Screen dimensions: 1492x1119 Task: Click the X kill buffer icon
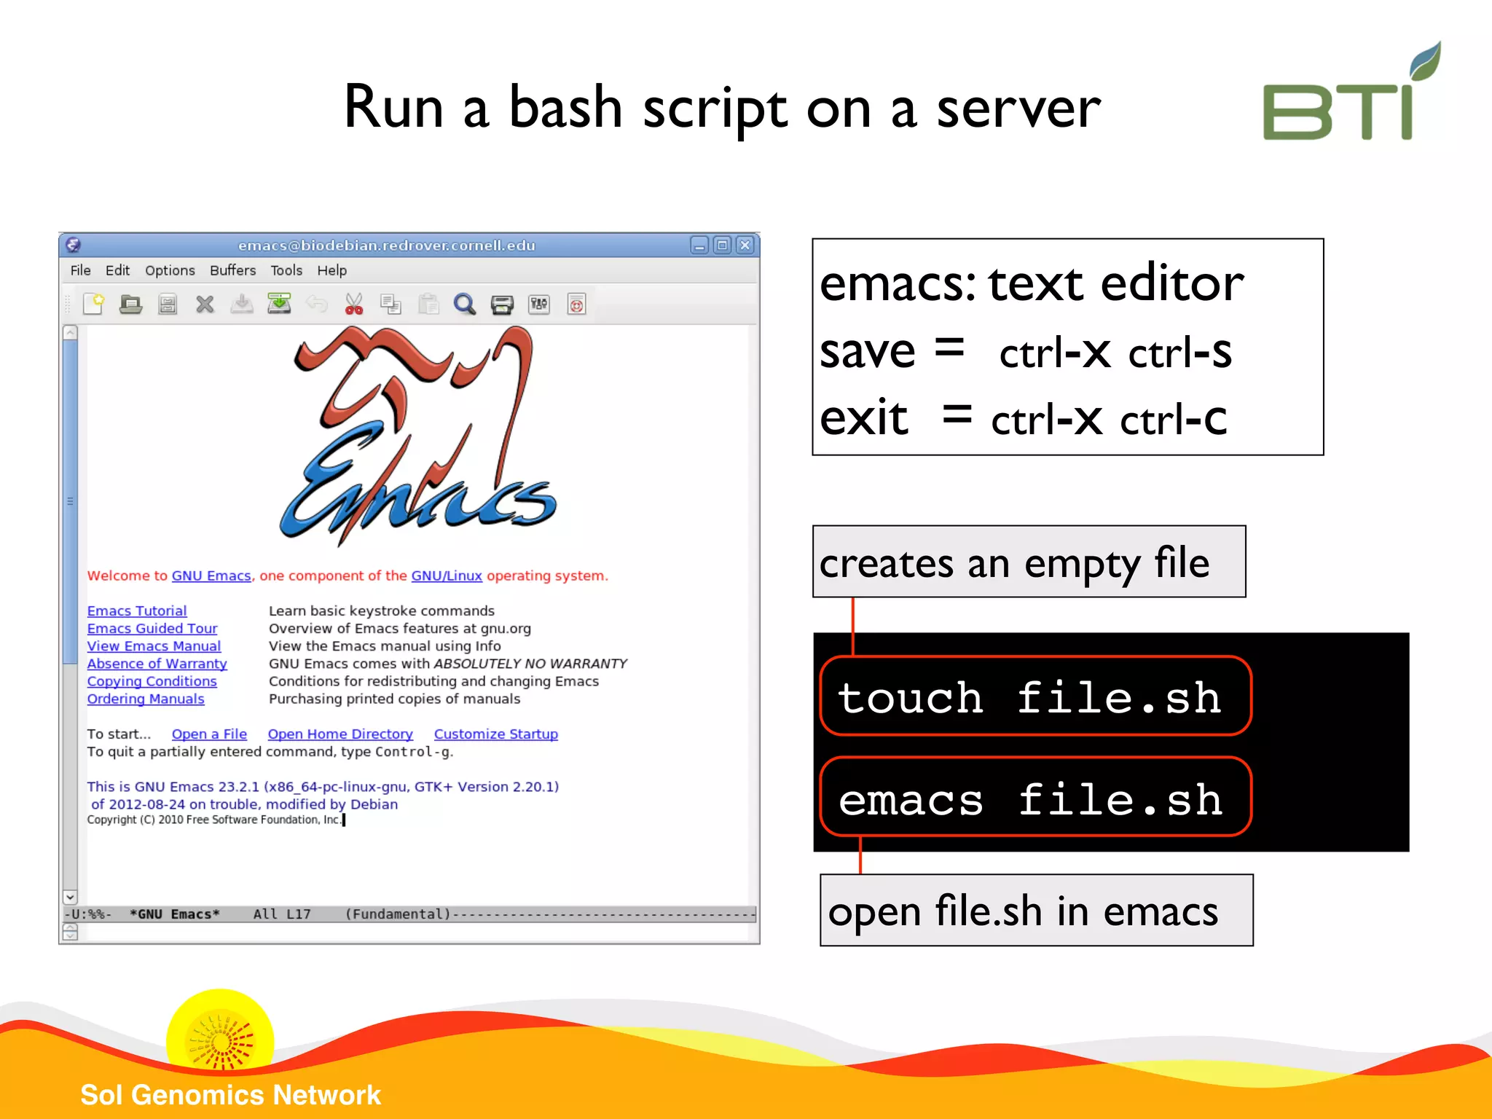point(205,304)
